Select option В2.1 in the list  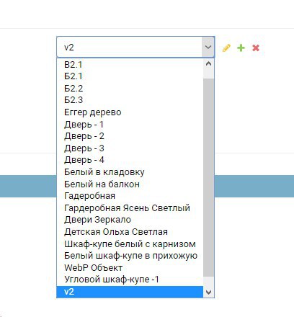pos(130,65)
